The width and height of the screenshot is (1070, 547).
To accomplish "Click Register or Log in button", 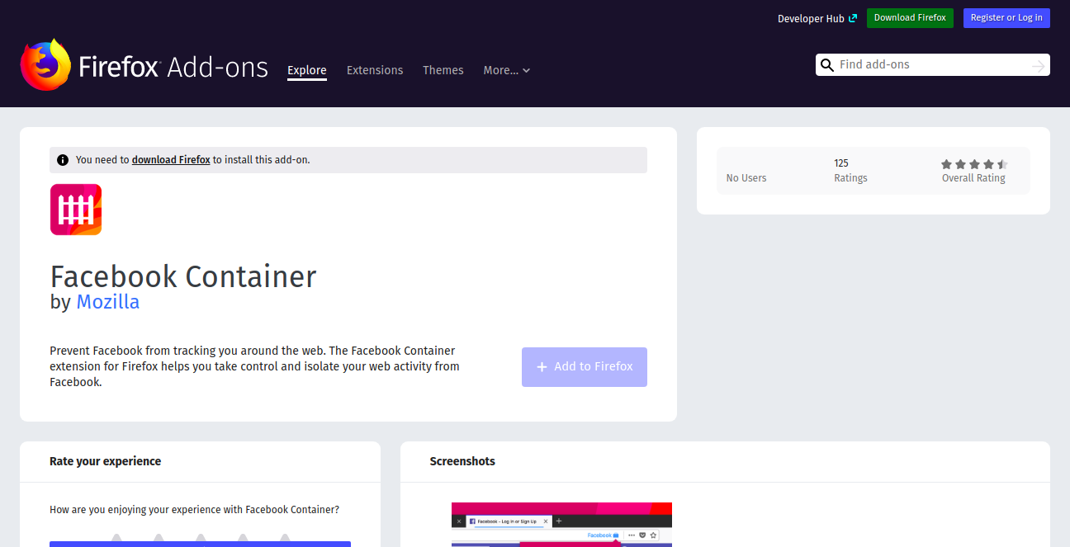I will (1006, 18).
